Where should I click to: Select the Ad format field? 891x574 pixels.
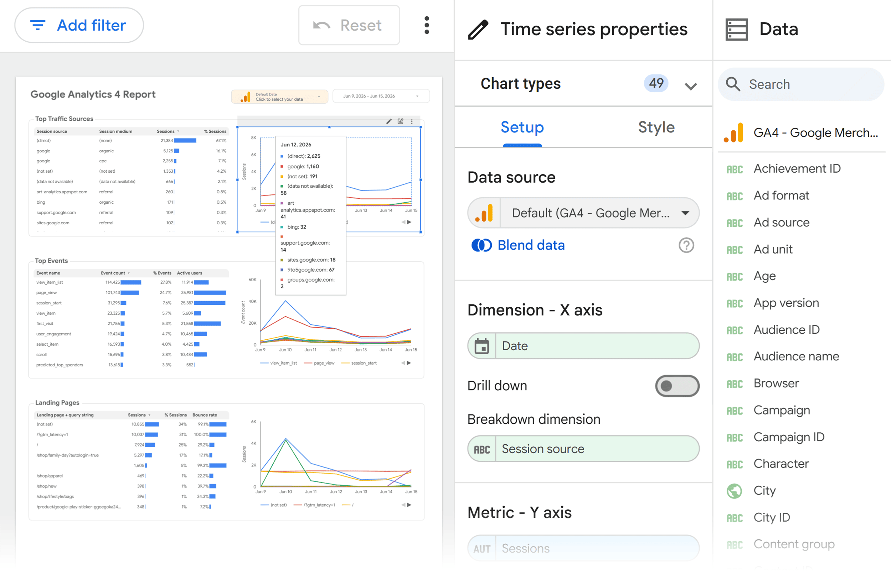(x=781, y=196)
